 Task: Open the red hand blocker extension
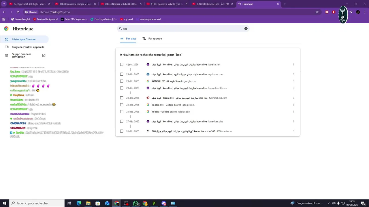[334, 12]
